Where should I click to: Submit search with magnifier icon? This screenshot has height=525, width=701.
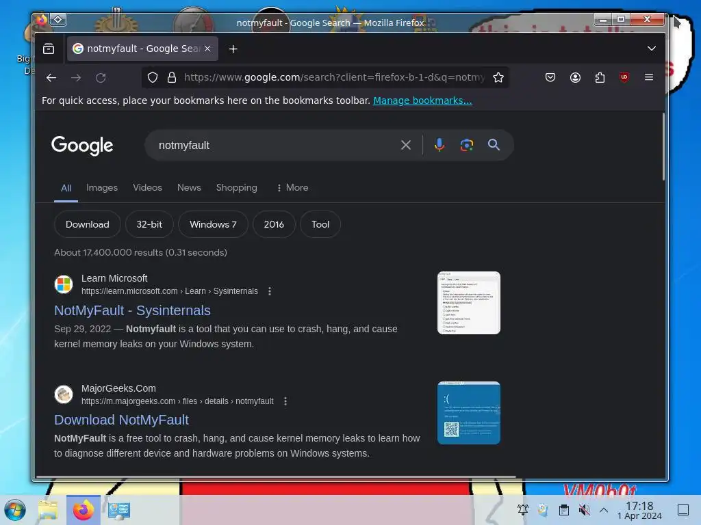click(x=494, y=145)
